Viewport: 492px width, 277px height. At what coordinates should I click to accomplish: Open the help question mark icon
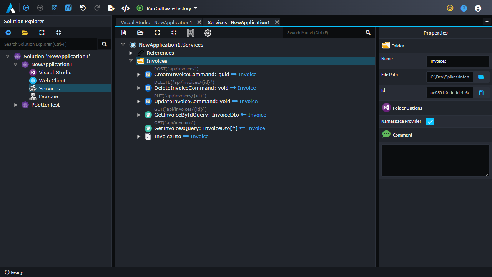[x=464, y=8]
